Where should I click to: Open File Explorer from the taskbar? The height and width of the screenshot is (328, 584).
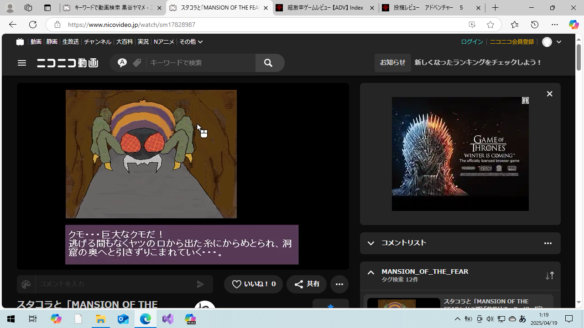pos(100,319)
